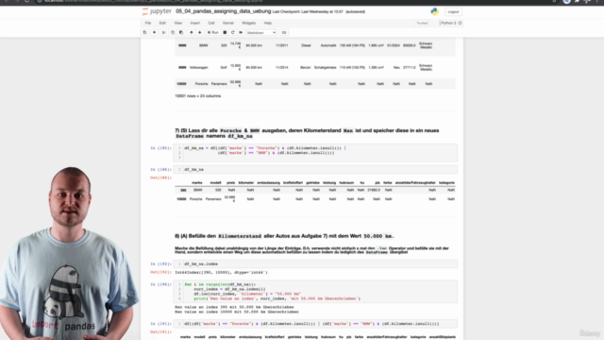
Task: Click row index 390 in Out[186] table
Action: click(183, 190)
